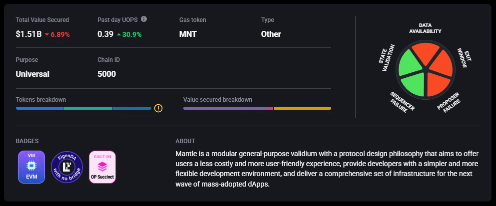Click the EigenDA with no bridge badge
The width and height of the screenshot is (496, 206).
66,167
